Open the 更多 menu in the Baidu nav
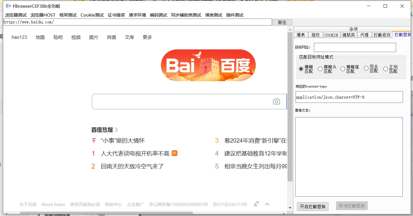 pyautogui.click(x=147, y=37)
